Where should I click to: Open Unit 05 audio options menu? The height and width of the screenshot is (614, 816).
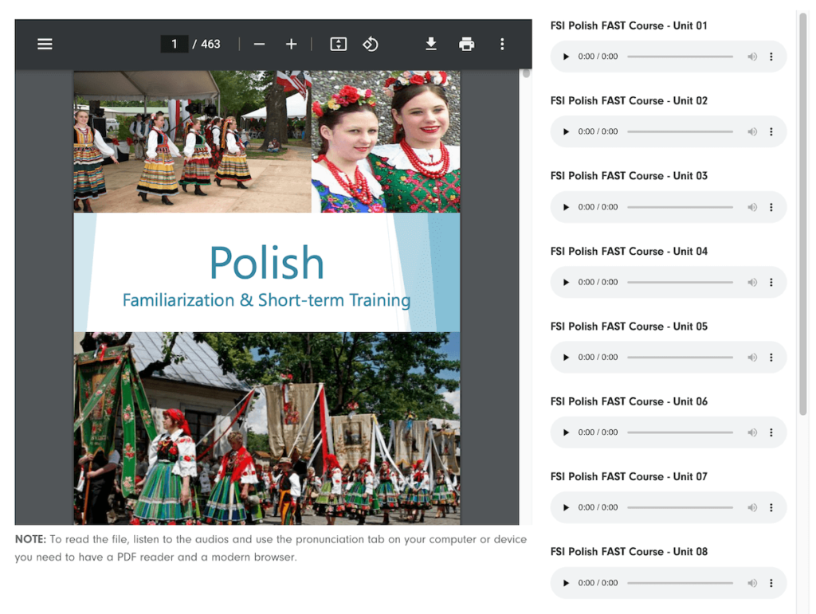point(771,357)
